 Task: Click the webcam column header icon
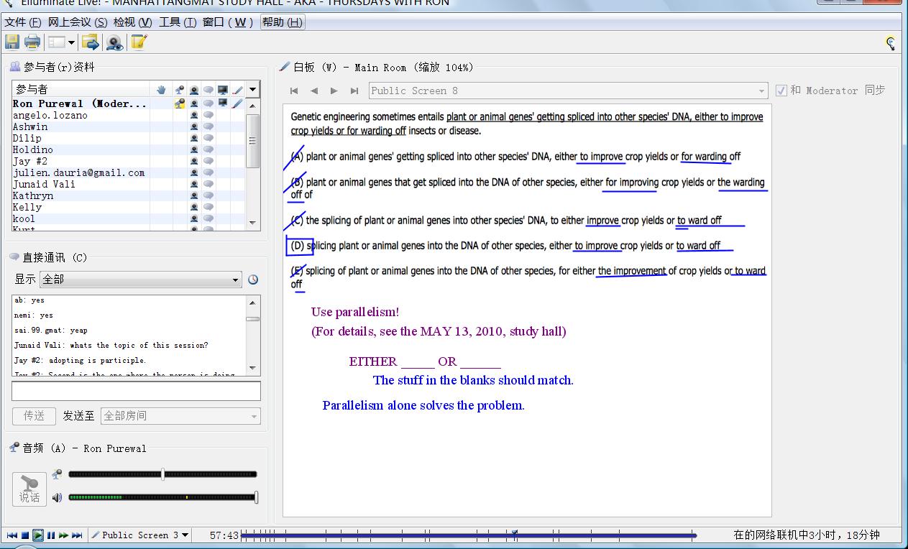click(x=194, y=90)
